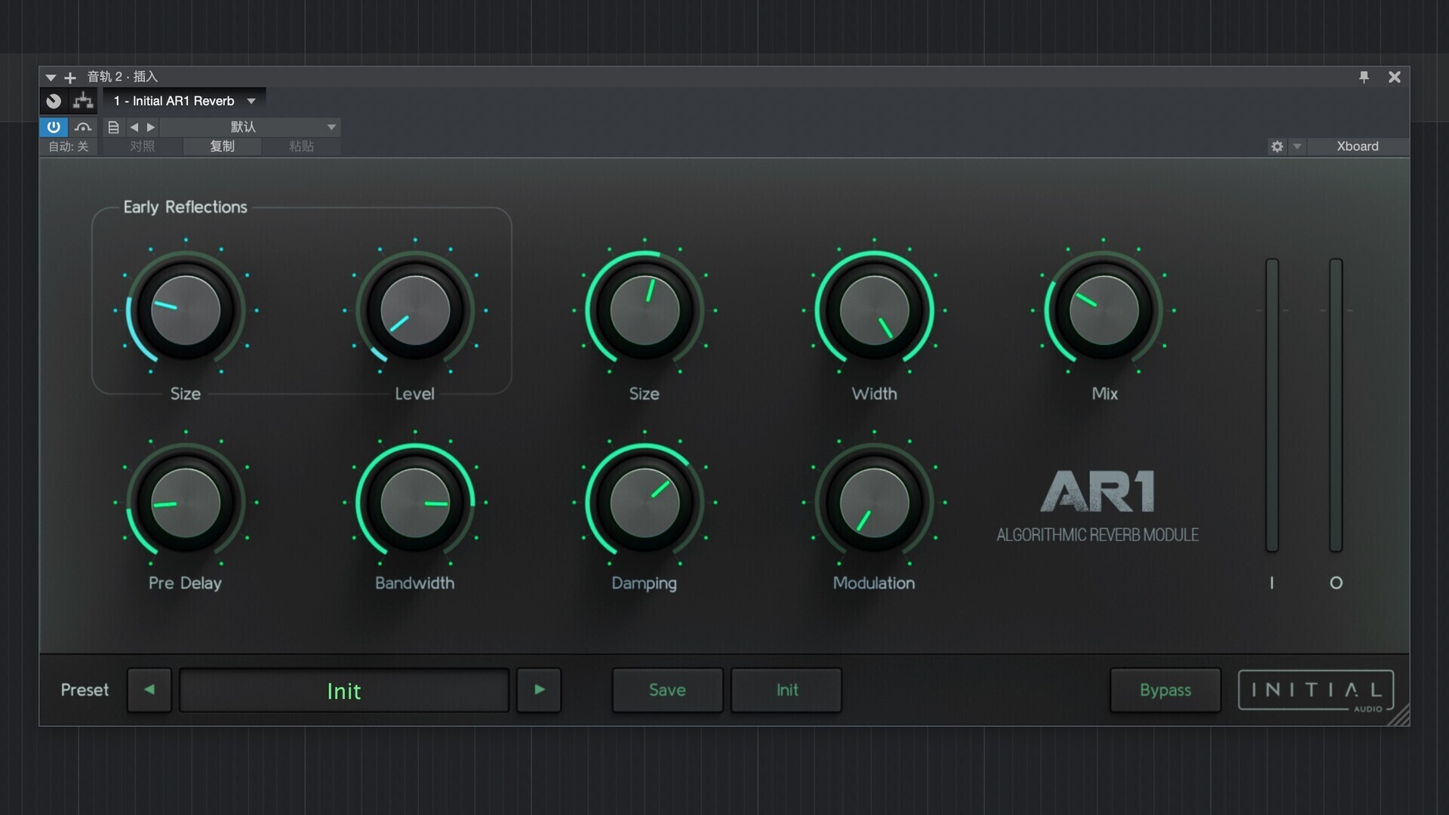The image size is (1449, 815).
Task: Click the input meter I label
Action: [1272, 583]
